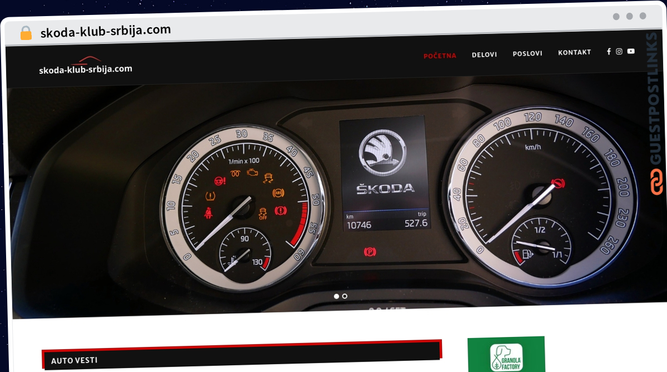Open the Delovi menu item
Viewport: 667px width, 372px height.
[x=484, y=54]
